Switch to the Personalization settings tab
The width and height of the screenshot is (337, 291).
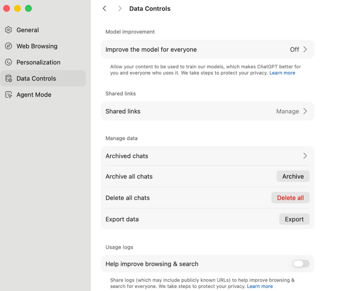[x=38, y=62]
